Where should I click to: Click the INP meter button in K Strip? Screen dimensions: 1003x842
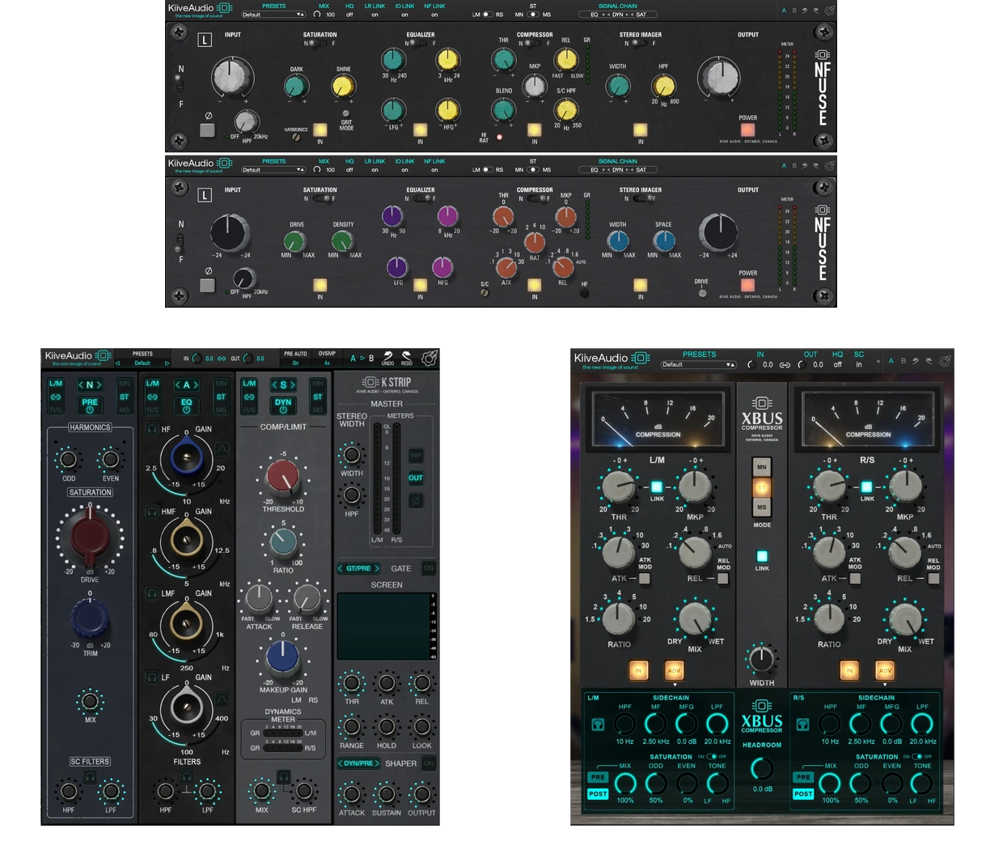point(416,456)
